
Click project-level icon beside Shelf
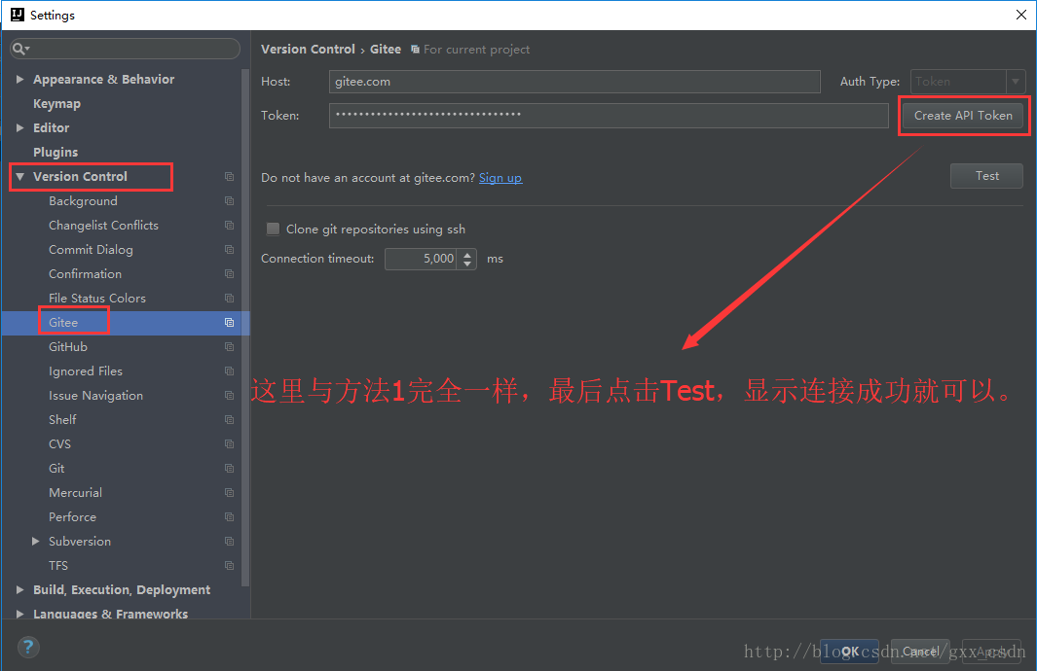tap(229, 419)
